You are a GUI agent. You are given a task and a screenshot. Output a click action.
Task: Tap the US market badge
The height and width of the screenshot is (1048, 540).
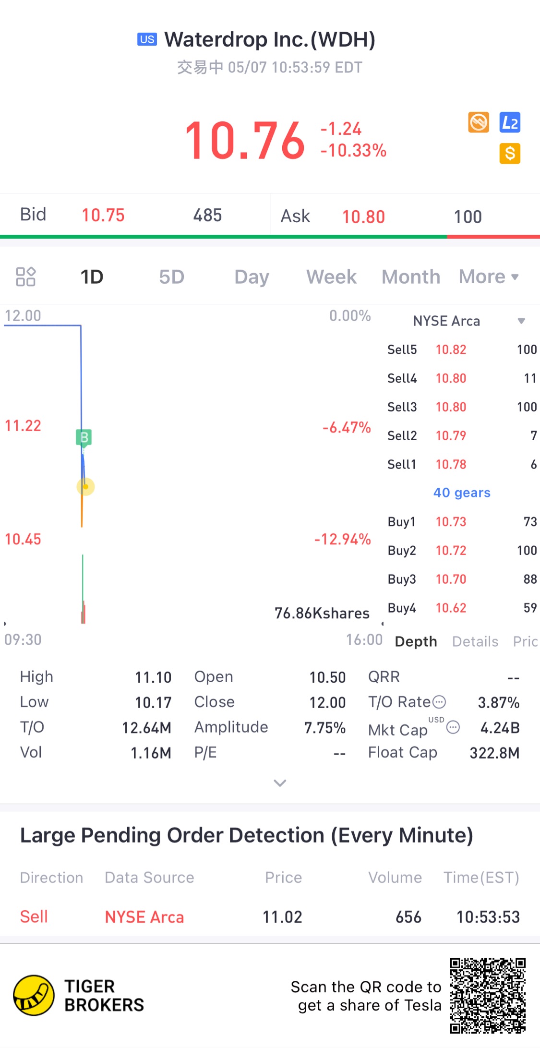[147, 39]
